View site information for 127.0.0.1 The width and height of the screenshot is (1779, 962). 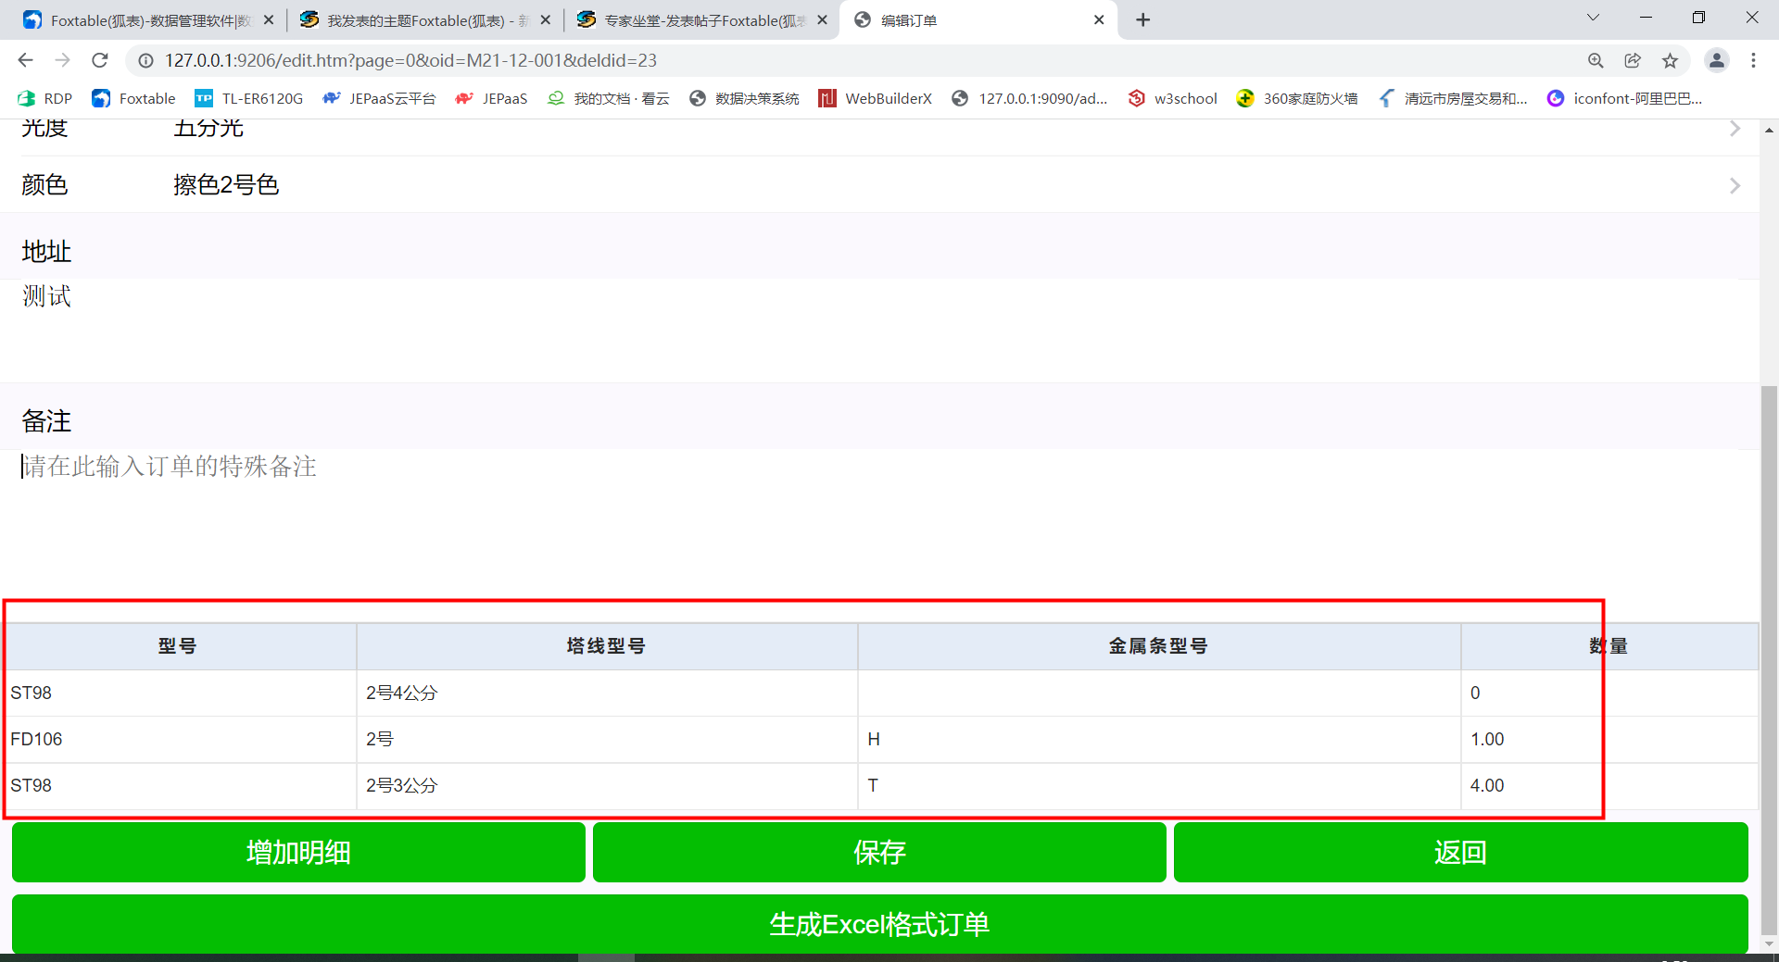point(145,60)
